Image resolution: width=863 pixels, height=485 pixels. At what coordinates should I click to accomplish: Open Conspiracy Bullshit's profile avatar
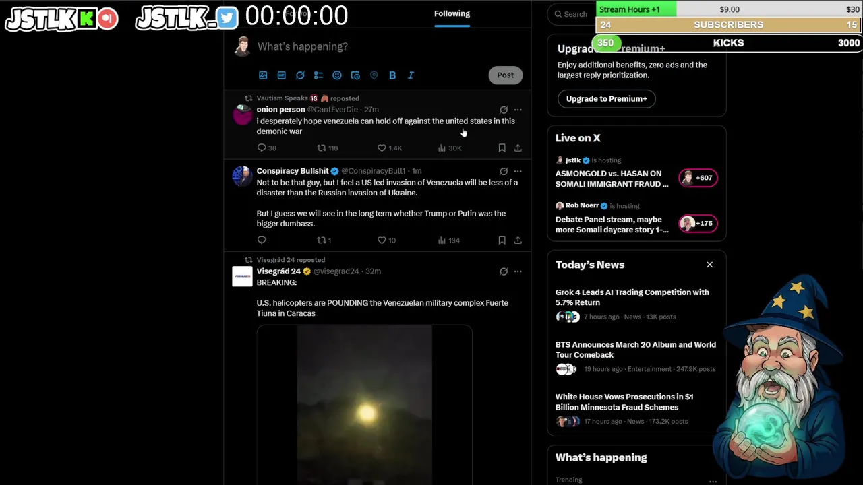pos(242,176)
